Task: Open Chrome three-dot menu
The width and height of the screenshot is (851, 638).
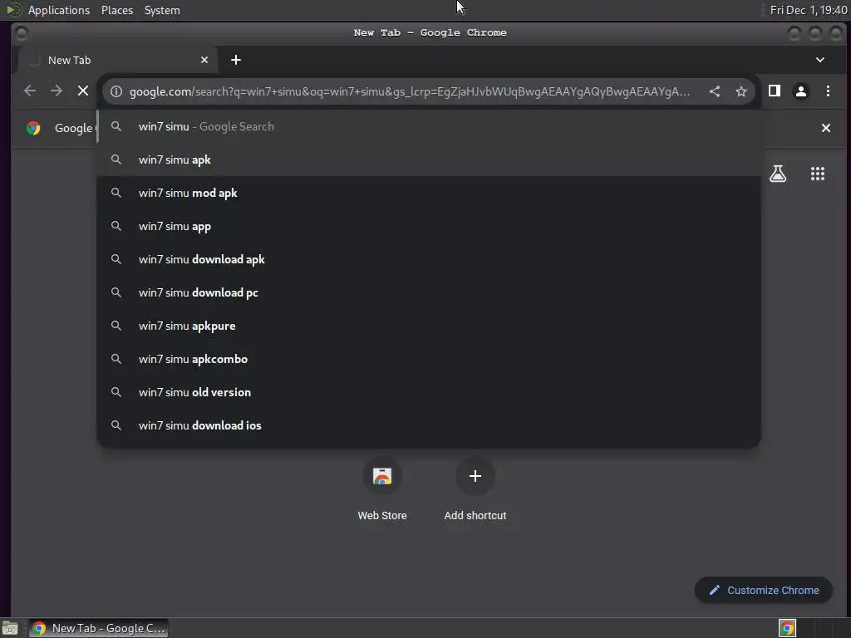Action: pos(829,91)
